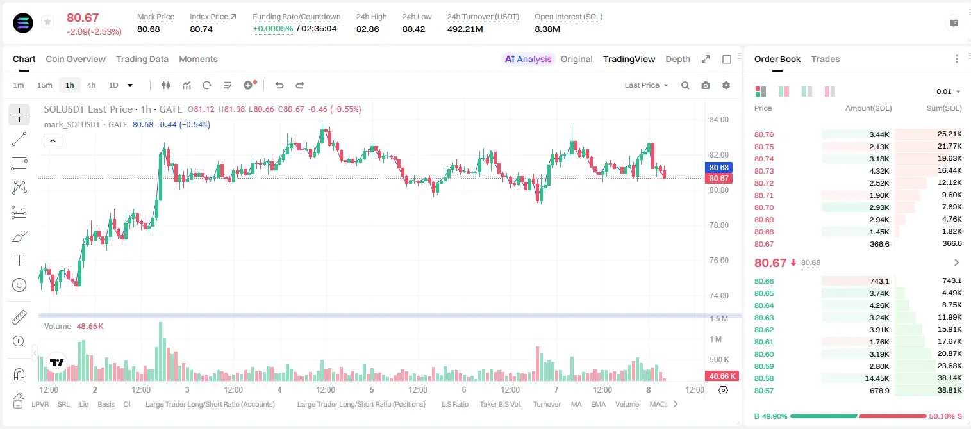This screenshot has width=971, height=429.
Task: Open the timeframe interval dropdown arrow
Action: [130, 85]
